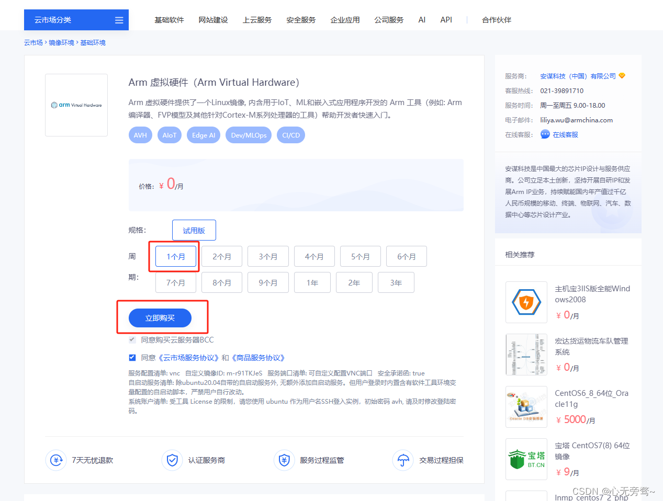Go to 云市场 breadcrumb link
This screenshot has width=663, height=501.
pyautogui.click(x=33, y=42)
